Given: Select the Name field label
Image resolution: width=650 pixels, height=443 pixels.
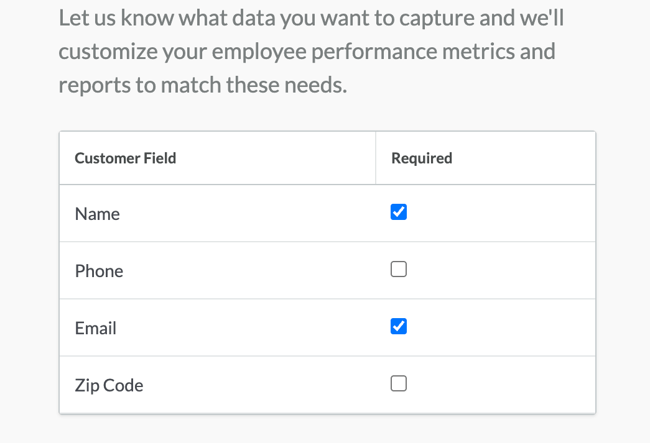Looking at the screenshot, I should 97,213.
